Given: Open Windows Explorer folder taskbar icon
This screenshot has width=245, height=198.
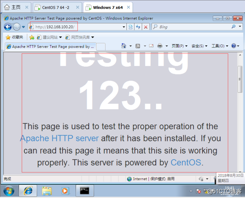Looking at the screenshot, I should pos(47,191).
